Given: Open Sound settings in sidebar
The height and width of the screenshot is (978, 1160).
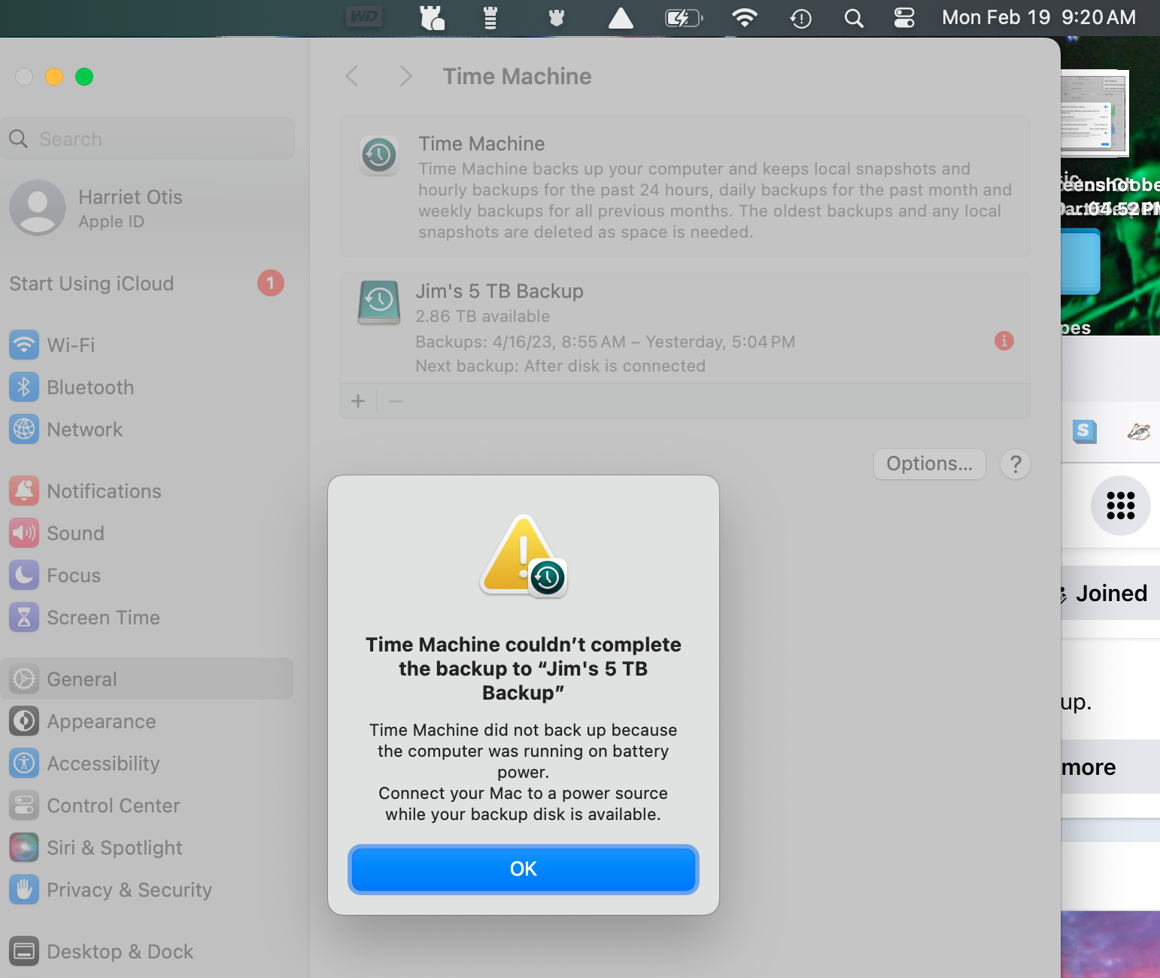Looking at the screenshot, I should (x=147, y=533).
